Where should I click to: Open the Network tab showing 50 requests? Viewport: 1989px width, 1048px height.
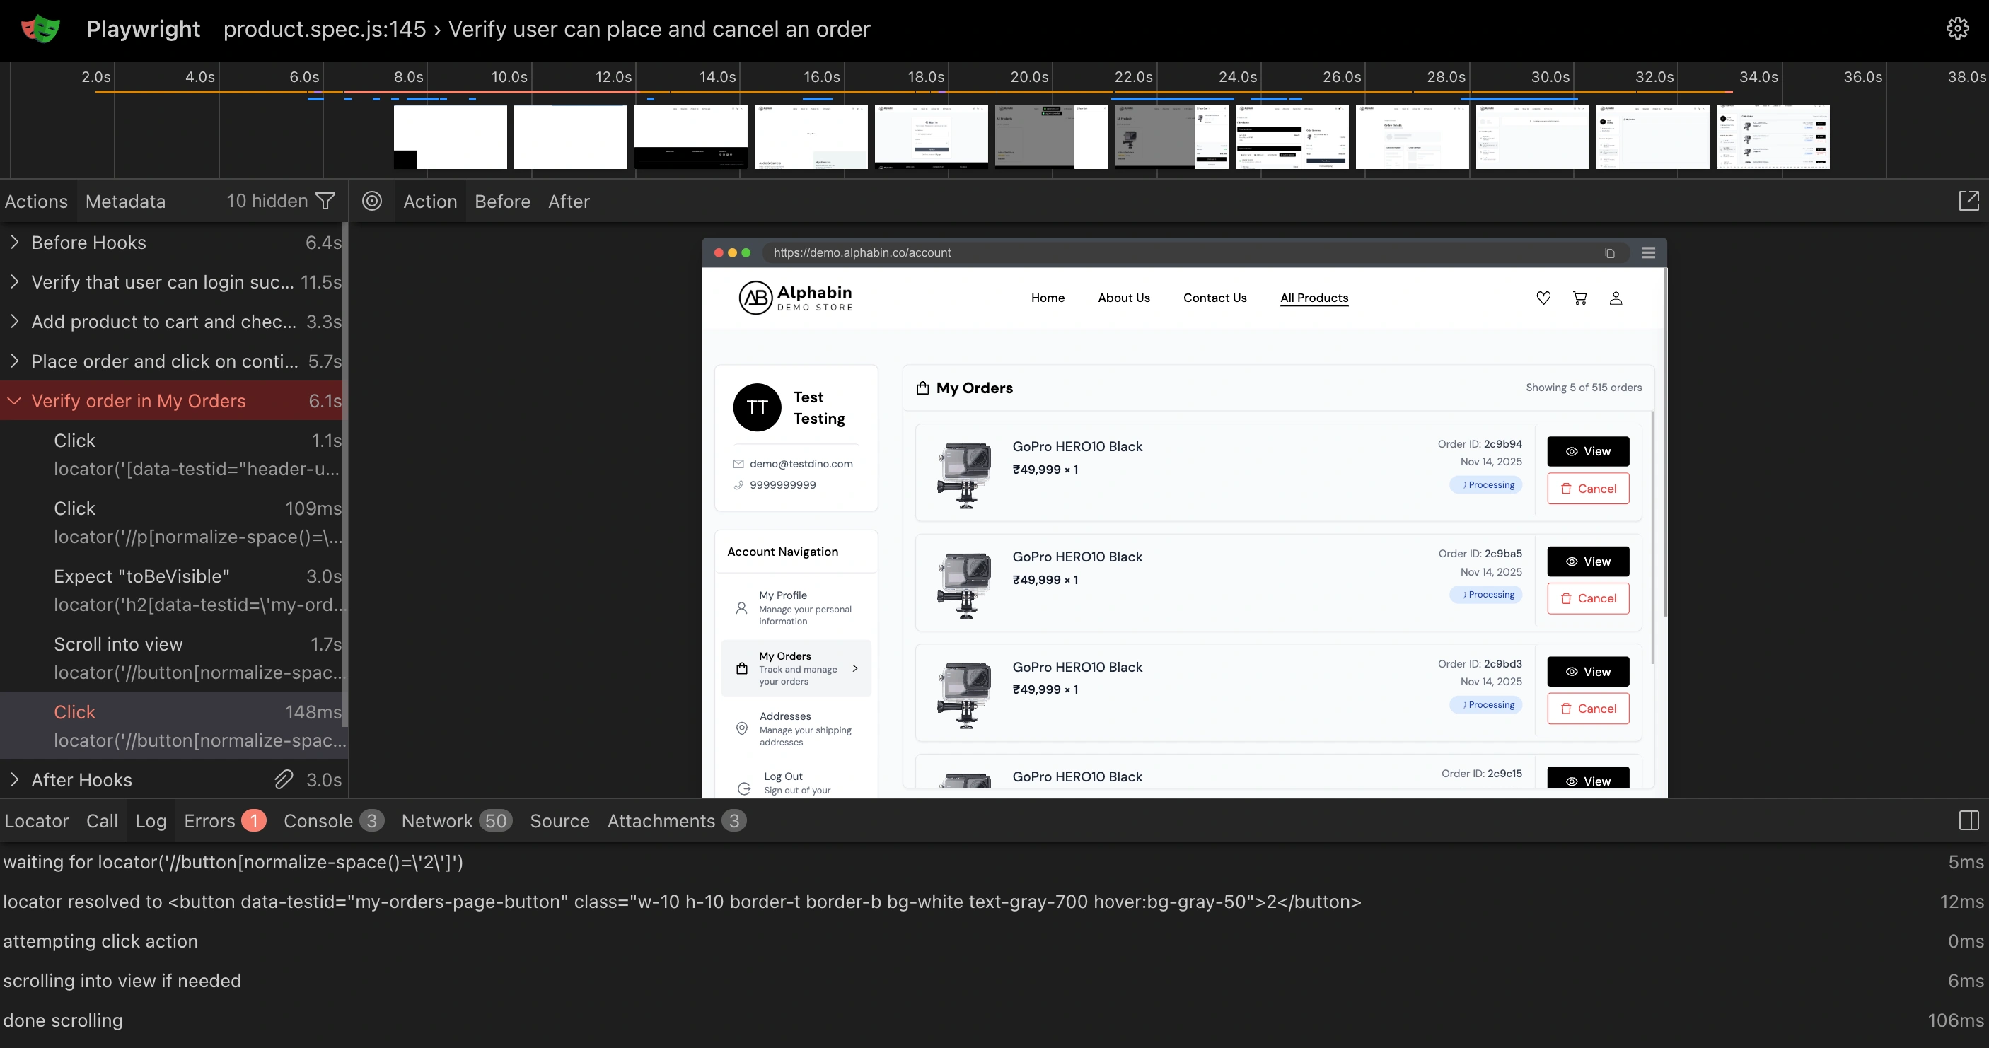point(437,820)
